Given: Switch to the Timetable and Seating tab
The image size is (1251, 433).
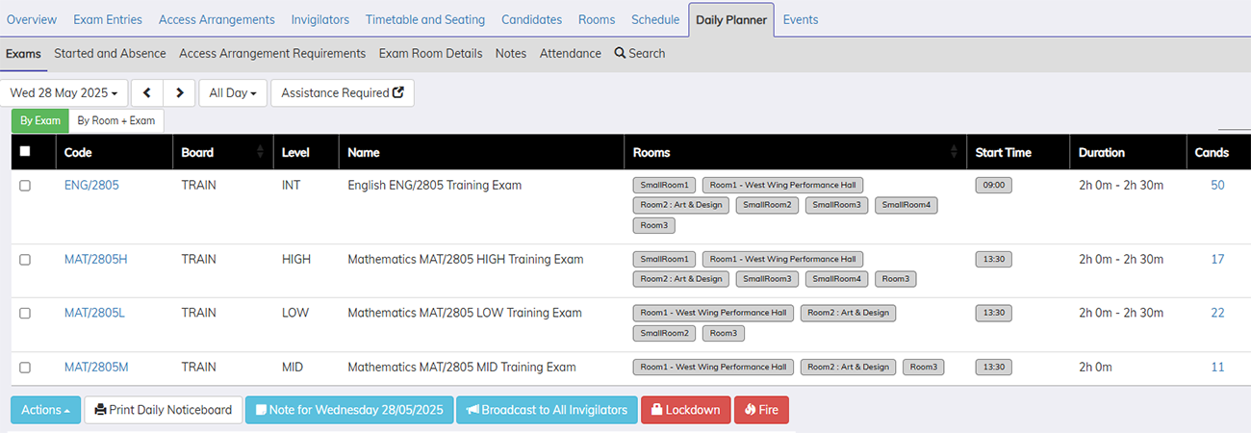Looking at the screenshot, I should (x=424, y=19).
